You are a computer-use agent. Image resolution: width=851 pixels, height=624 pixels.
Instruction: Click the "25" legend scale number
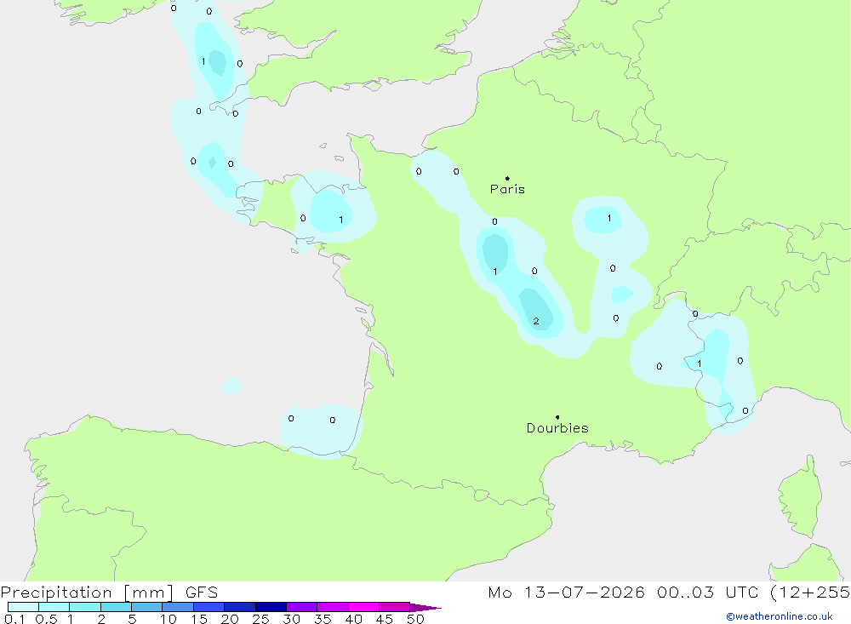point(260,619)
